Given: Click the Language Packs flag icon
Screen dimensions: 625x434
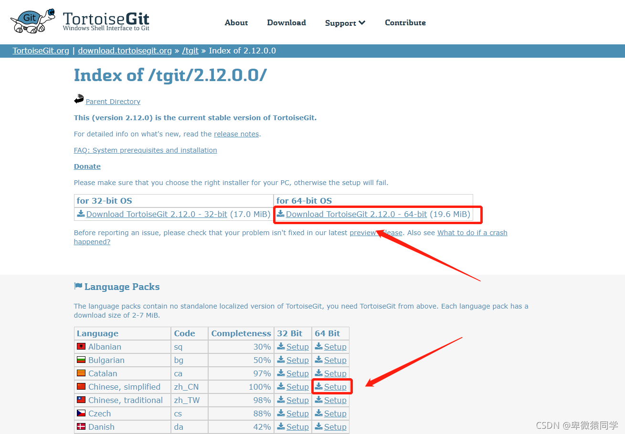Looking at the screenshot, I should point(78,286).
